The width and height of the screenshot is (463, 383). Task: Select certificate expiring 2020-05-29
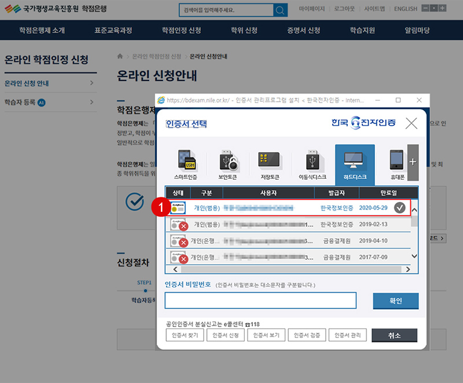(289, 207)
